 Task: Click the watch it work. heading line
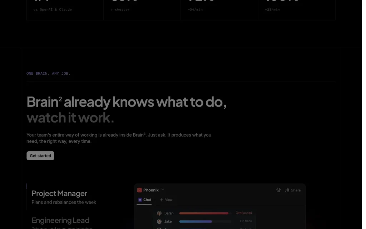70,117
